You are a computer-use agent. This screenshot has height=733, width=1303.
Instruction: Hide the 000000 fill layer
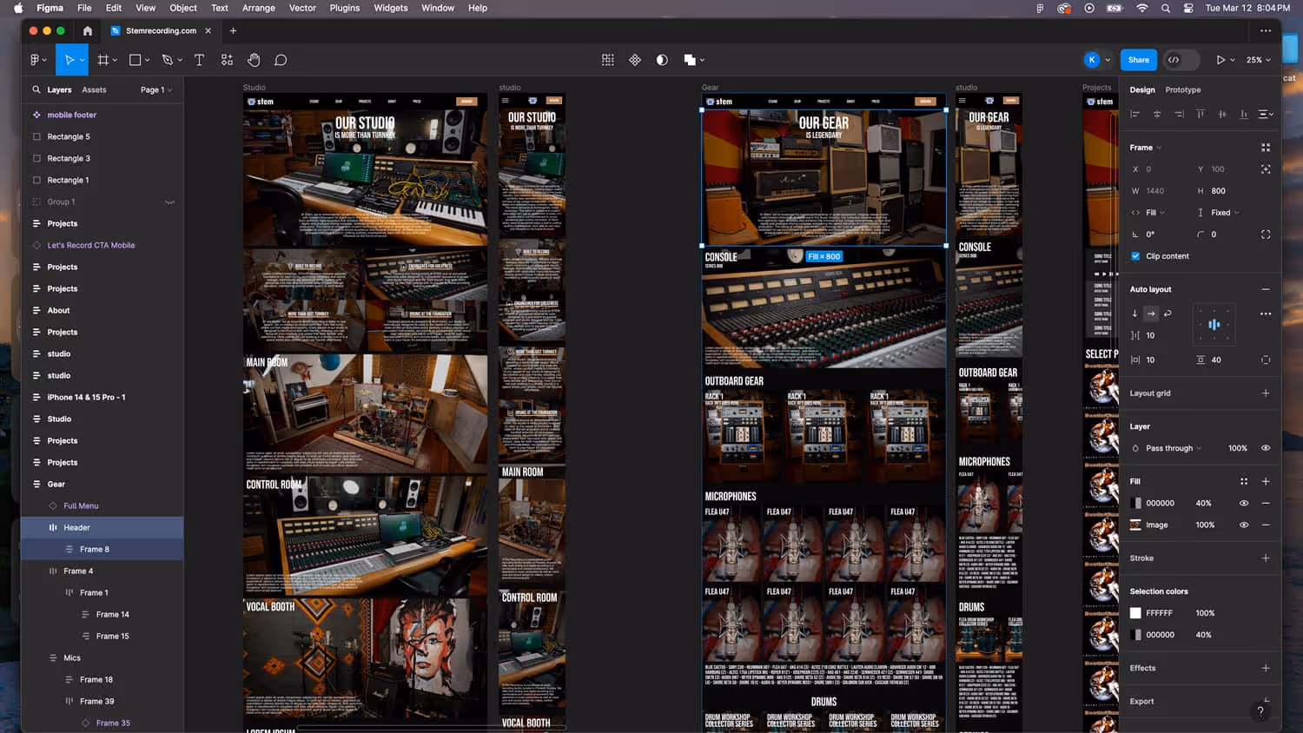tap(1244, 503)
